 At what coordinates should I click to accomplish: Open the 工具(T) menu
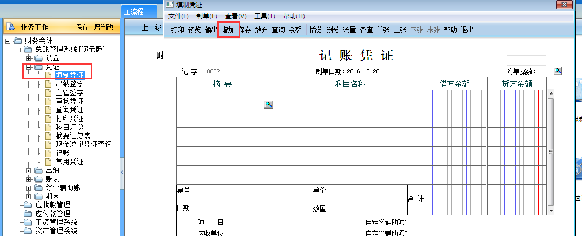(x=264, y=16)
